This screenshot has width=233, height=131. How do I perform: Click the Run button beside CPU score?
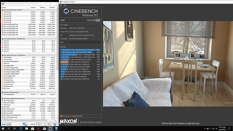[x=98, y=20]
